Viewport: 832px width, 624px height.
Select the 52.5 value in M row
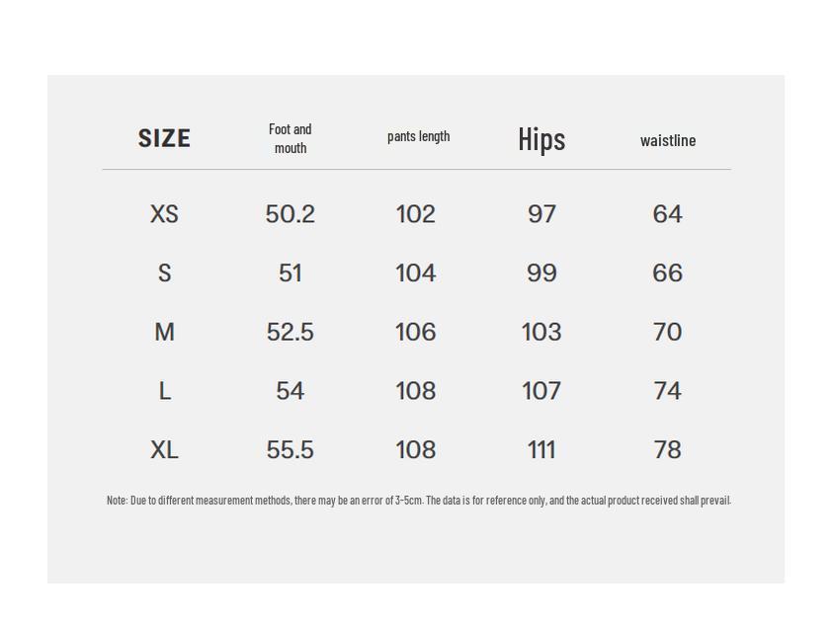[290, 333]
